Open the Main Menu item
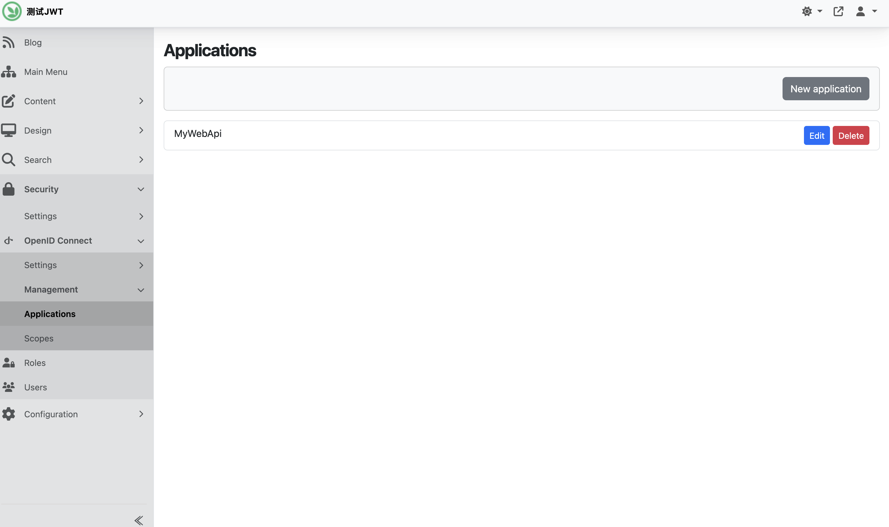The height and width of the screenshot is (527, 889). pos(77,72)
